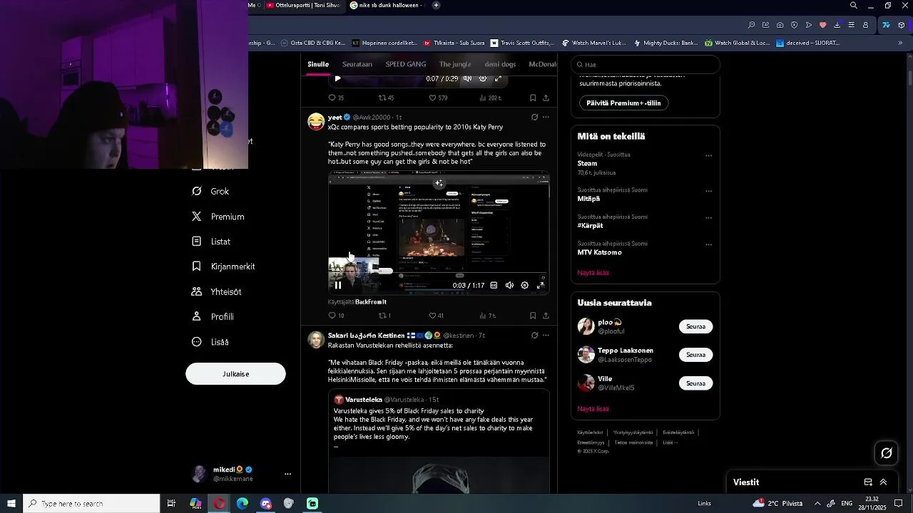Switch to the Seuraataan tab

(x=357, y=64)
